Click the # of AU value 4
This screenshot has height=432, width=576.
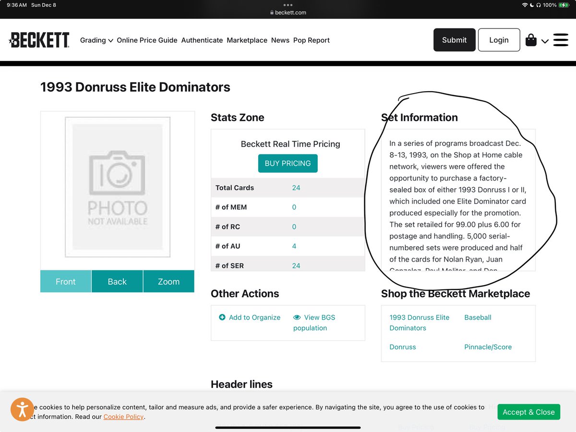[294, 246]
